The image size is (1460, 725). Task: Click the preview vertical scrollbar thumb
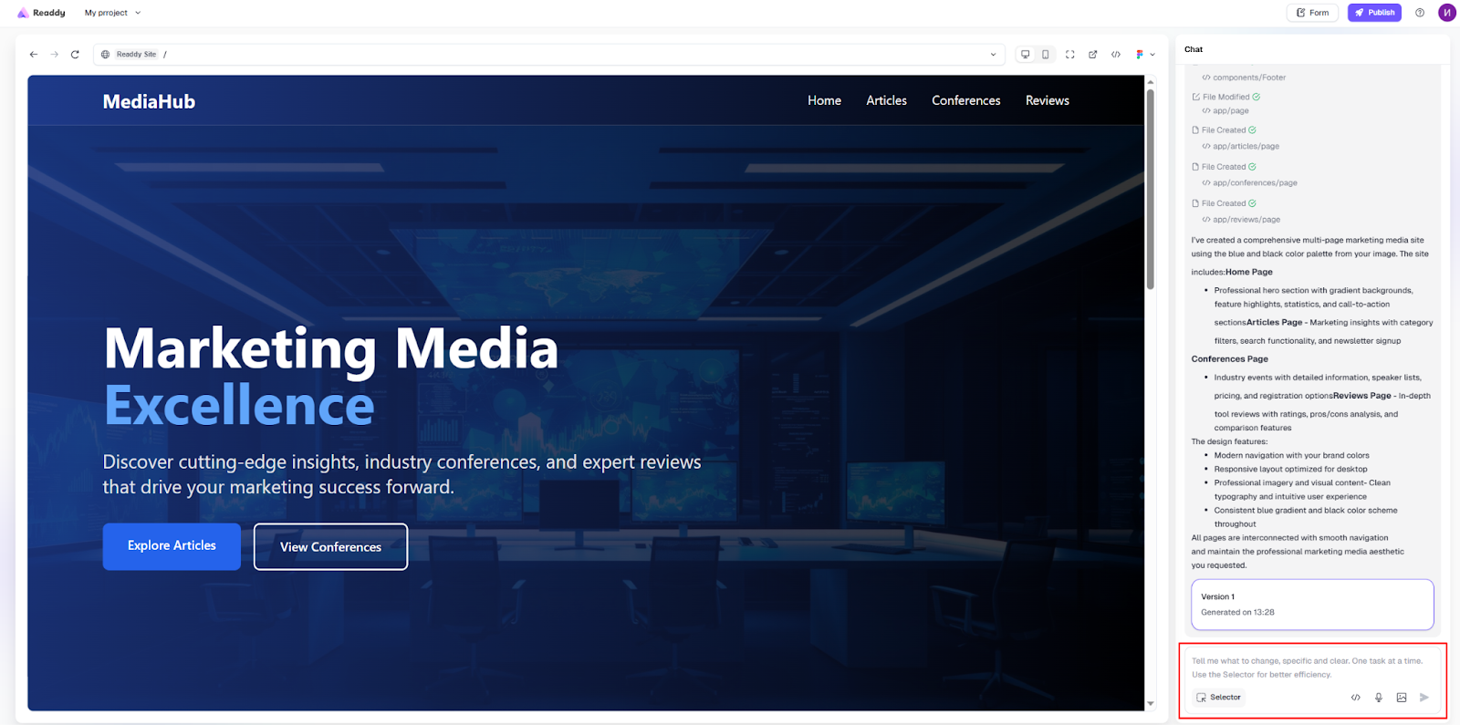[x=1150, y=190]
